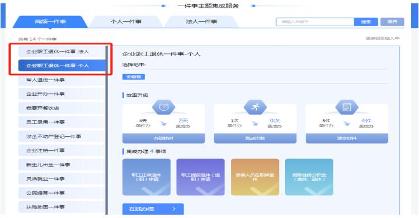Screen dimensions: 419x218
Task: Click the 跑动次数 card footer
Action: coord(255,138)
